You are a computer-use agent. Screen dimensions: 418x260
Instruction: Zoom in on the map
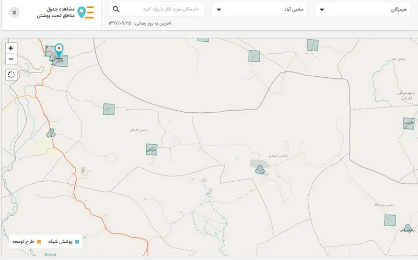11,48
